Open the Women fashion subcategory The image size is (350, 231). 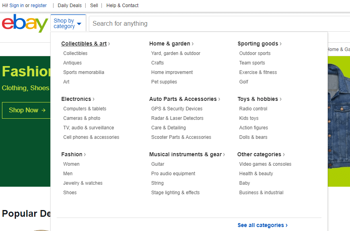(x=71, y=164)
